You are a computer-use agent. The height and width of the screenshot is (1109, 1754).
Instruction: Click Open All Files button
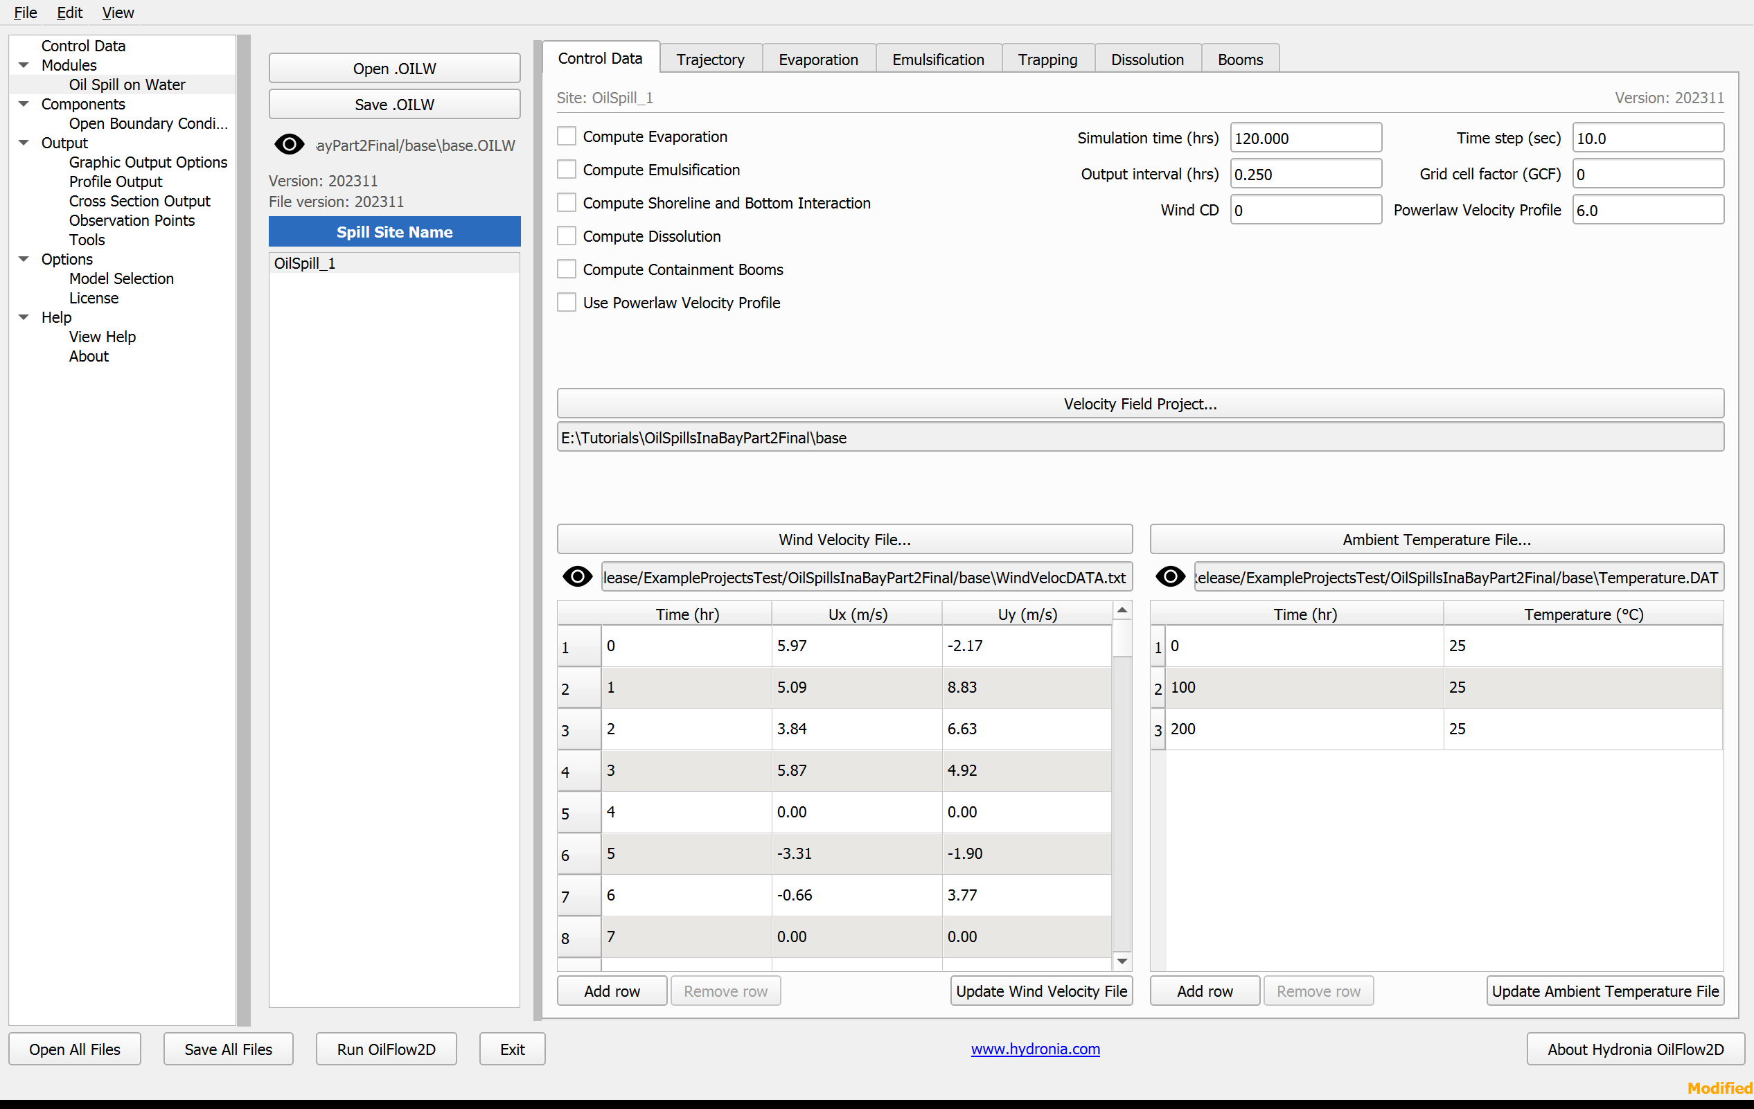[x=74, y=1049]
